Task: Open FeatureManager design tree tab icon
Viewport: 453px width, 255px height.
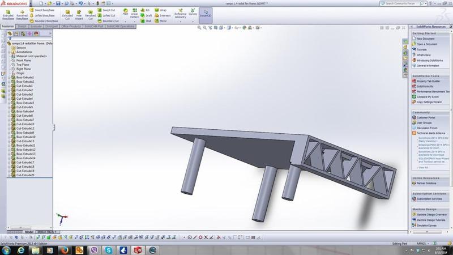Action: click(10, 33)
